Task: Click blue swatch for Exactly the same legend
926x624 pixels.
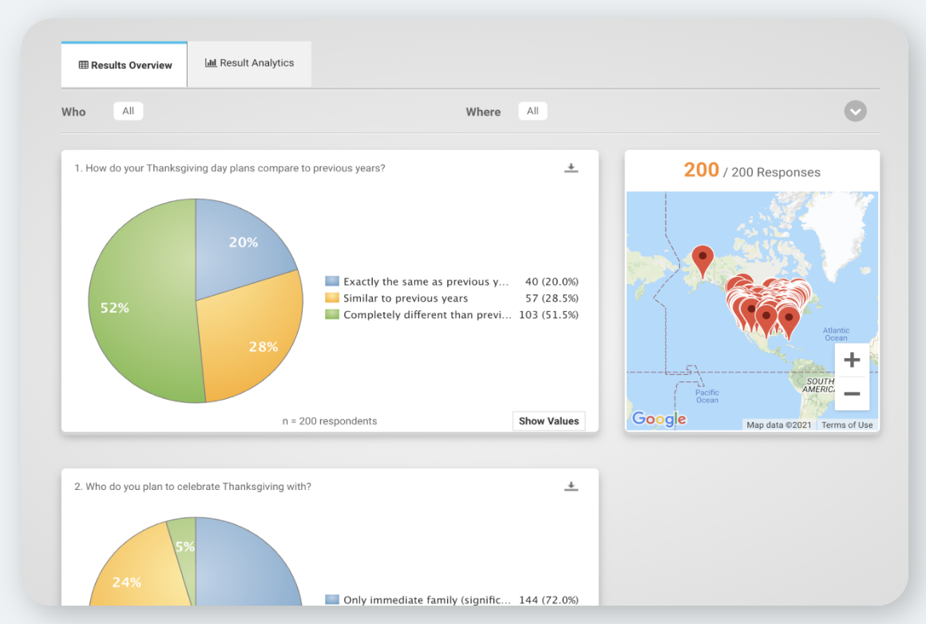Action: [x=333, y=281]
